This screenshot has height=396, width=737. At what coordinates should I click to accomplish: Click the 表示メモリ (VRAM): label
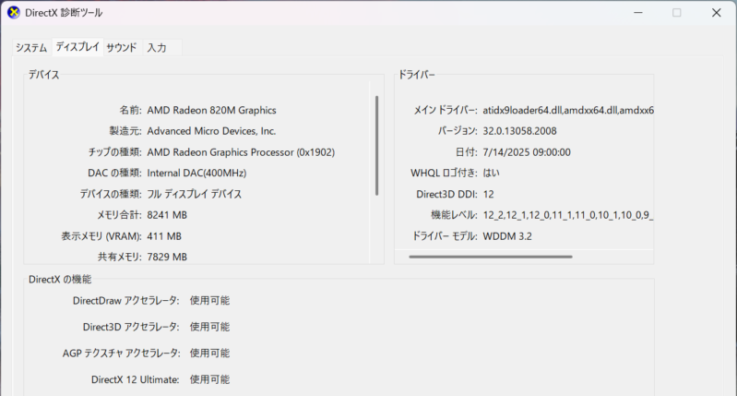click(x=101, y=236)
